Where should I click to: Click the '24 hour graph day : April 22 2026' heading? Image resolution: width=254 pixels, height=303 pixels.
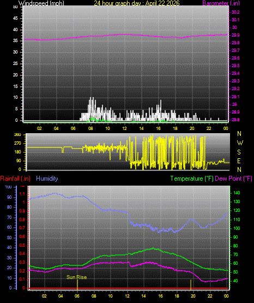[137, 3]
